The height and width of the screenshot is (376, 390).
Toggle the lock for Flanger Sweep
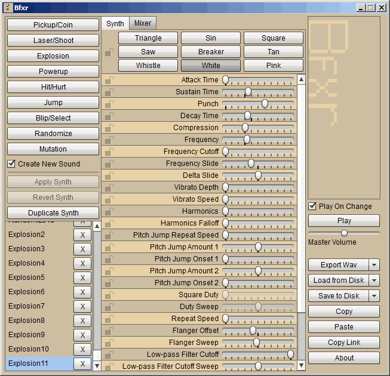pos(109,343)
